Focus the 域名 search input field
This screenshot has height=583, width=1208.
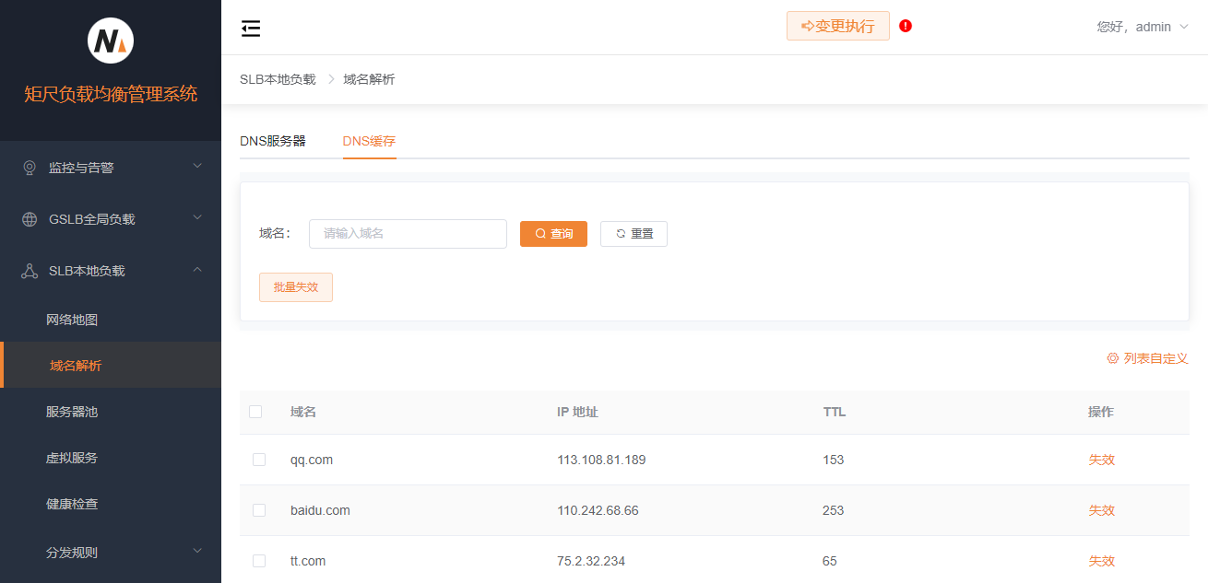(x=408, y=234)
